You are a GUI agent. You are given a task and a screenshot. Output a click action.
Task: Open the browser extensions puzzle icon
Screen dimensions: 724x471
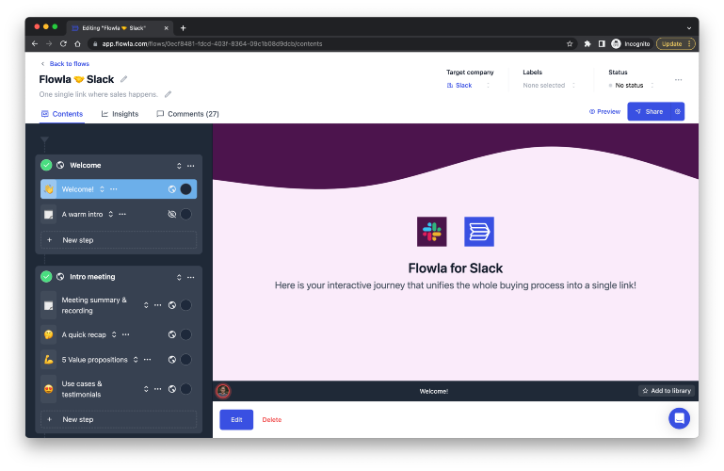pos(587,44)
